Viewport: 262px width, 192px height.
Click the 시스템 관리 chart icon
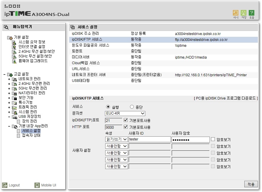click(14, 112)
